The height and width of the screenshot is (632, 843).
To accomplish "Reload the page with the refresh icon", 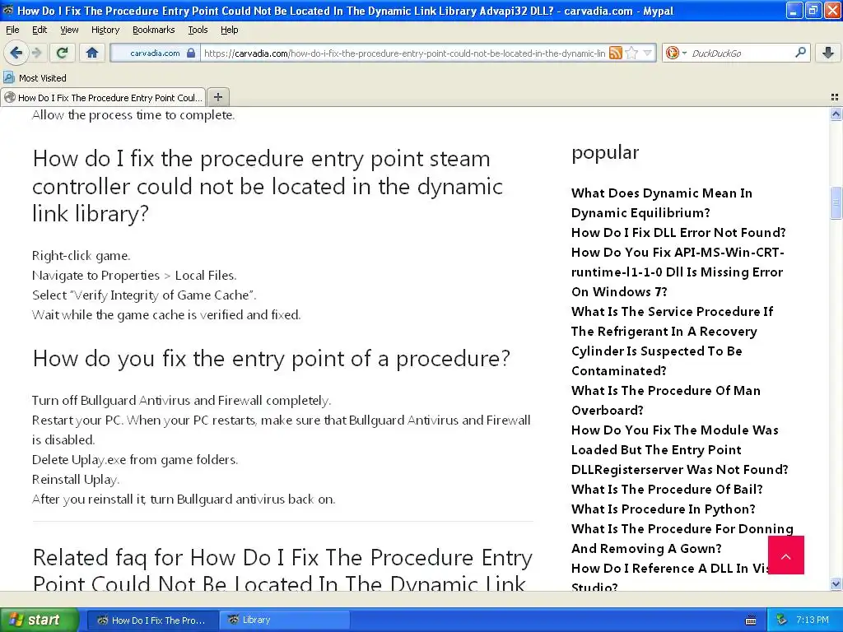I will (x=62, y=53).
